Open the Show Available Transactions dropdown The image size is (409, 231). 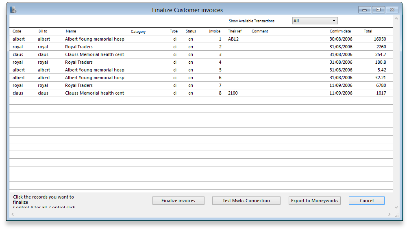point(315,21)
